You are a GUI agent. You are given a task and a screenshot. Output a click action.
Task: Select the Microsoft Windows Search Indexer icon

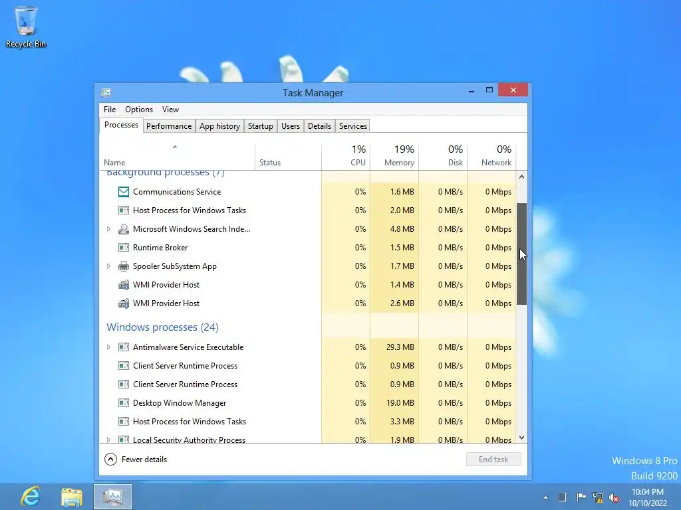click(124, 229)
